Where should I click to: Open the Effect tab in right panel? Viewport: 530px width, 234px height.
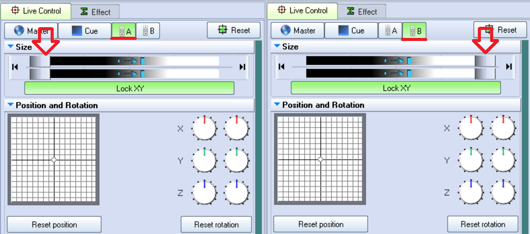coord(362,11)
